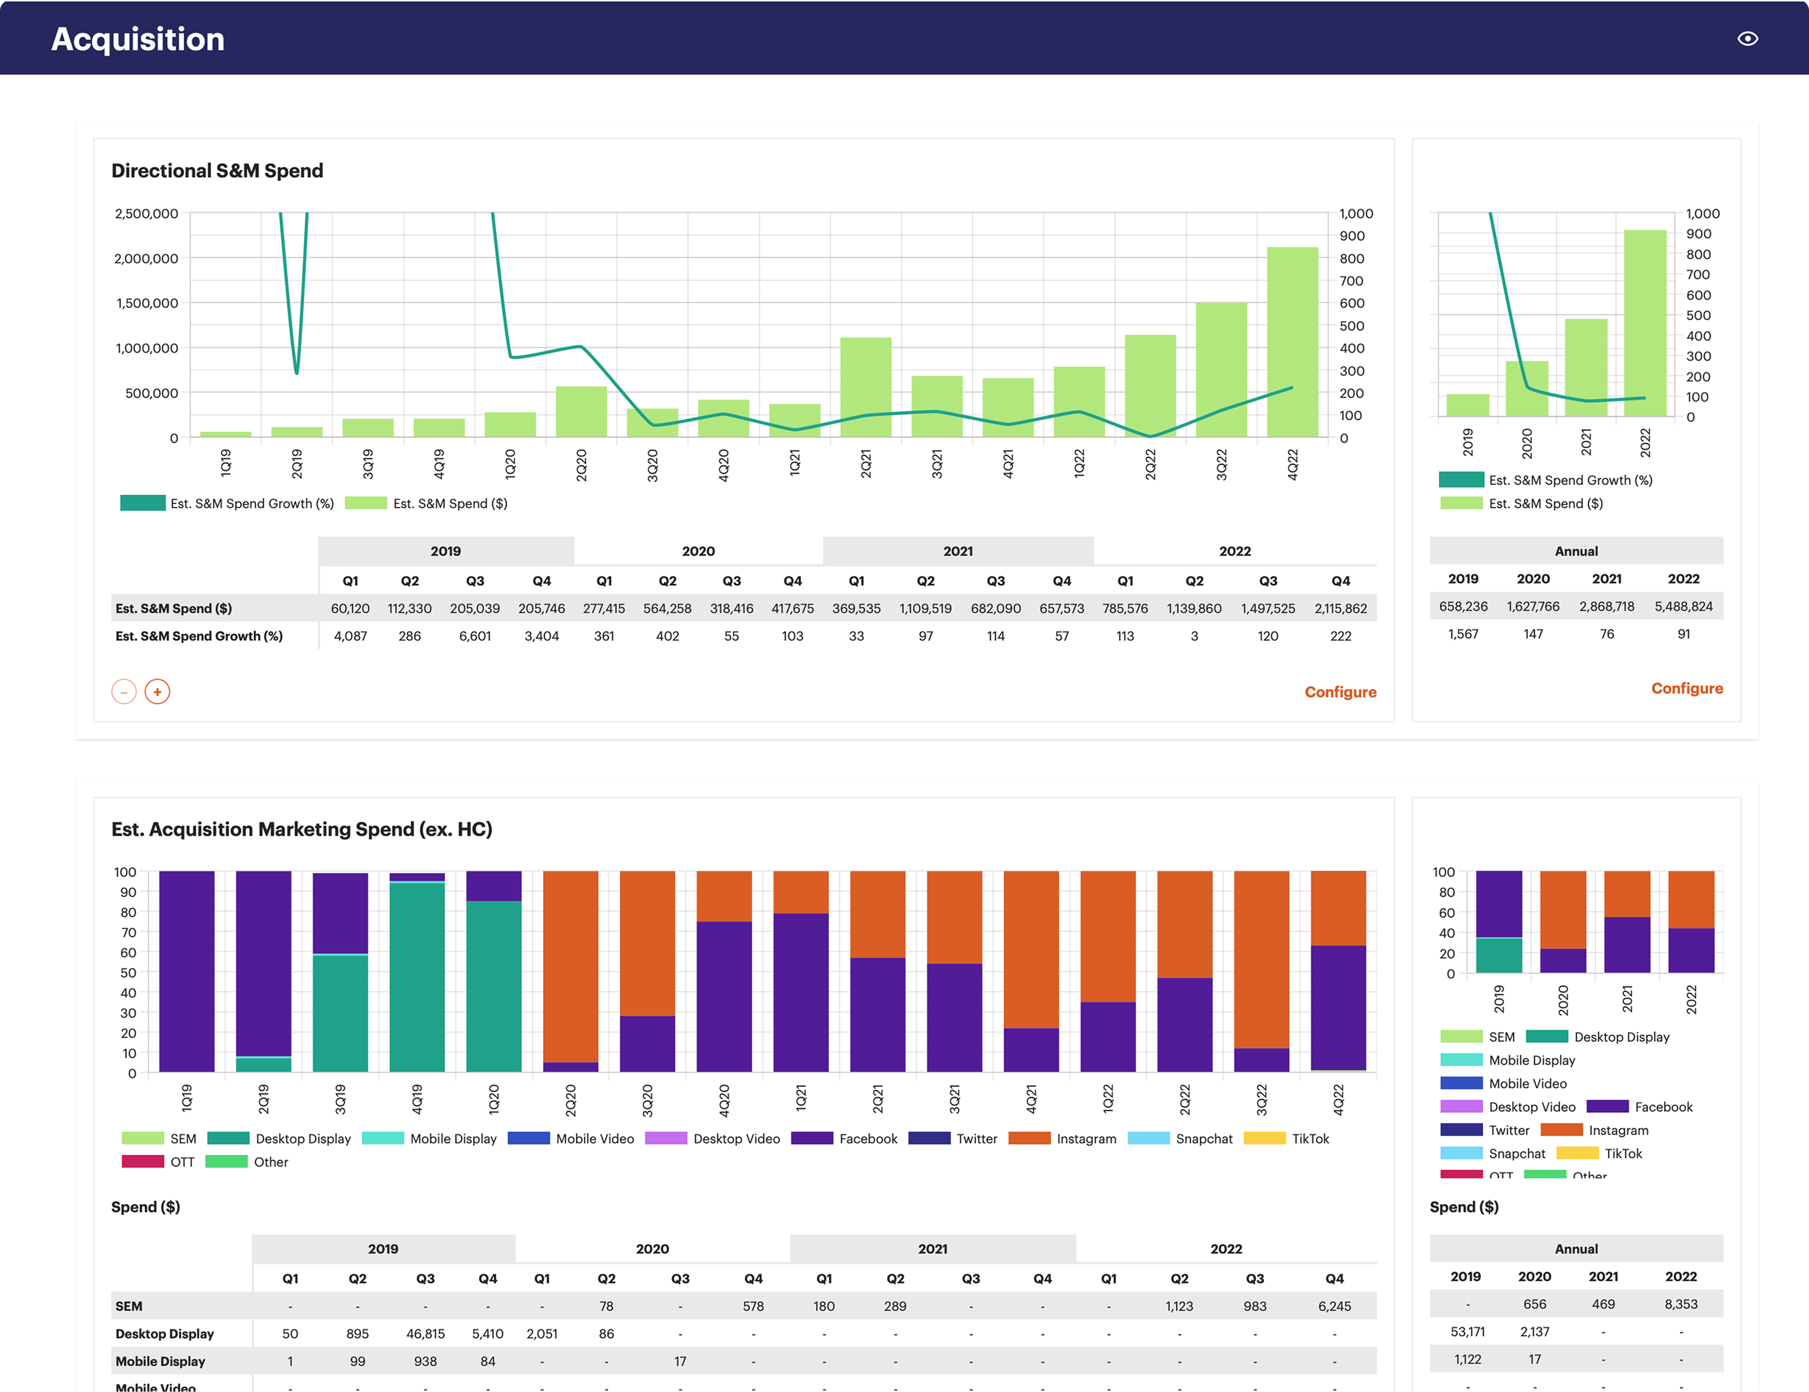Click the plus circle below S&M table
Viewport: 1809px width, 1392px height.
pos(158,691)
